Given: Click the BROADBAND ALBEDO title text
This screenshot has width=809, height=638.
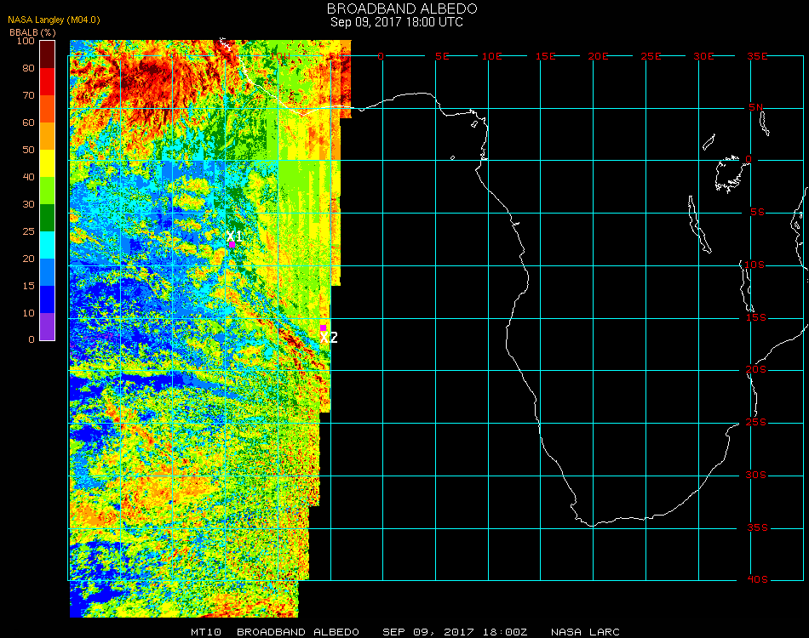Looking at the screenshot, I should pyautogui.click(x=402, y=9).
